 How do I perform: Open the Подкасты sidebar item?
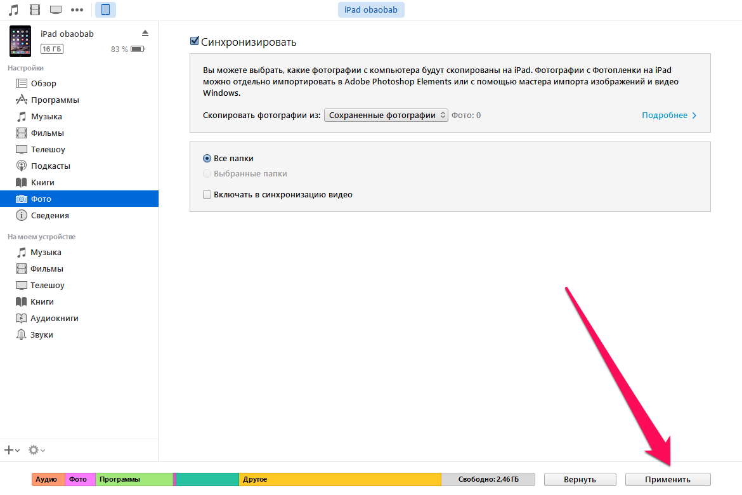[50, 166]
